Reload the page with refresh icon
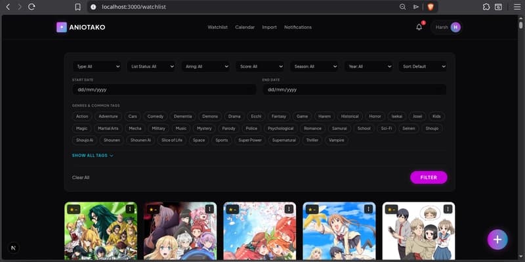The image size is (525, 262). tap(31, 7)
